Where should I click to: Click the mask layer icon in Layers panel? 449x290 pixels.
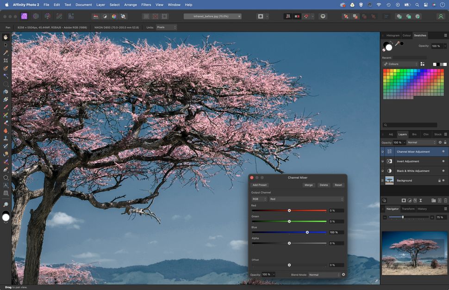404,200
